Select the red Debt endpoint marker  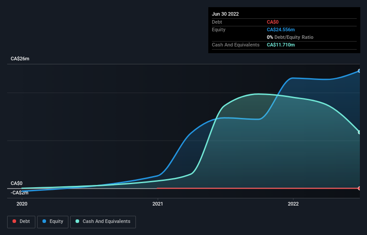point(359,188)
